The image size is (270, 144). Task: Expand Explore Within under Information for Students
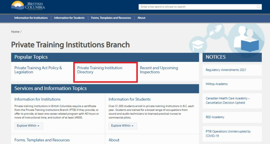pos(123,126)
